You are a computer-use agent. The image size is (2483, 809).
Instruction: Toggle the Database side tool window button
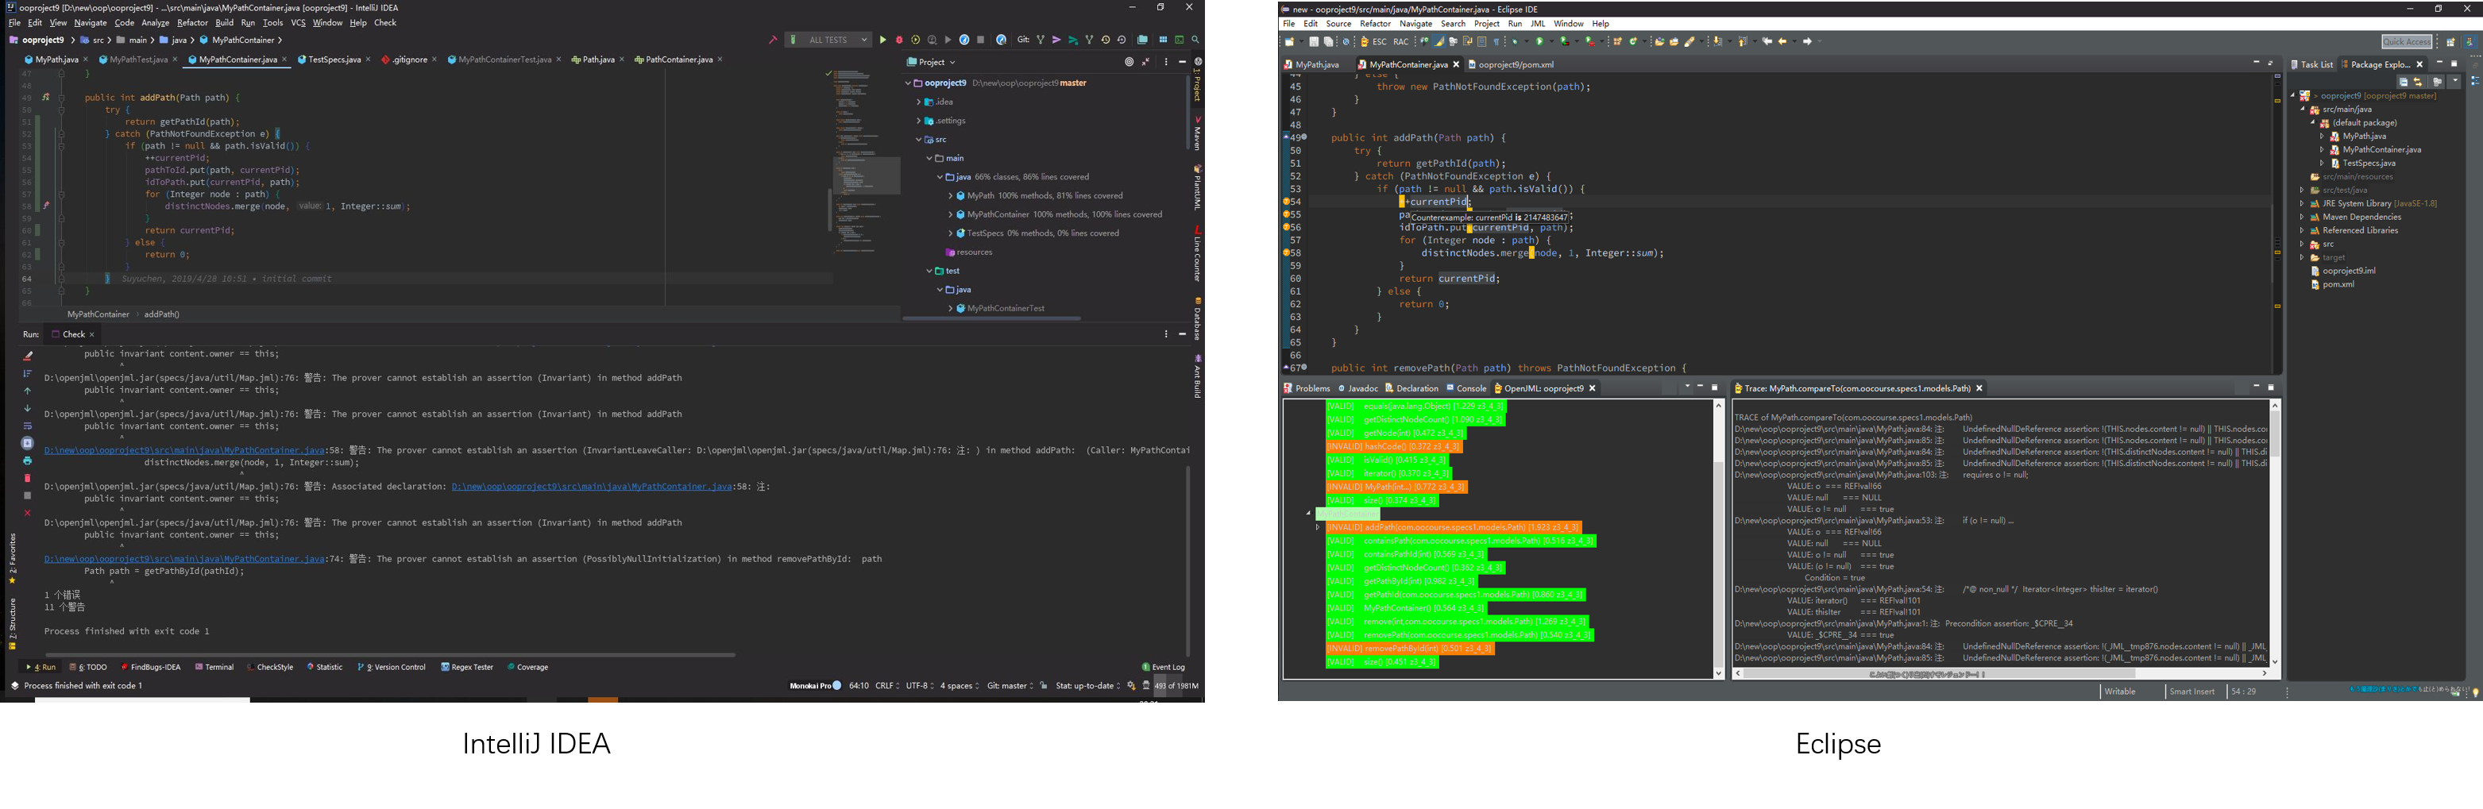1197,319
